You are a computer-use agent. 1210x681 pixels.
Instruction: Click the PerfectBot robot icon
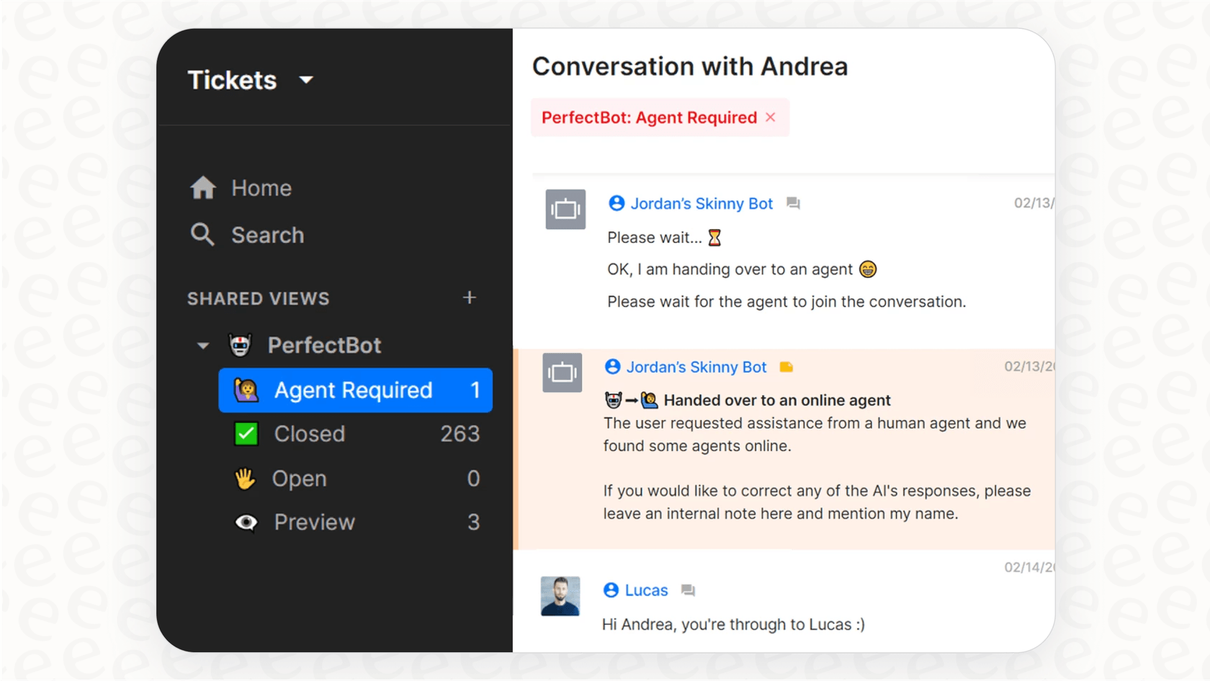(x=240, y=344)
